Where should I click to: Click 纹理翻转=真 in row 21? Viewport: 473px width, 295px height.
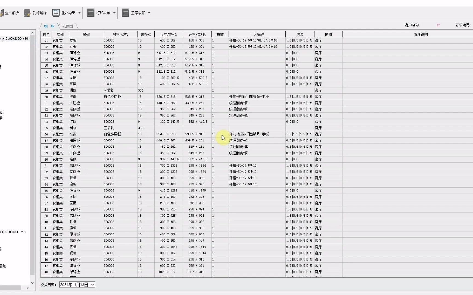coord(238,103)
